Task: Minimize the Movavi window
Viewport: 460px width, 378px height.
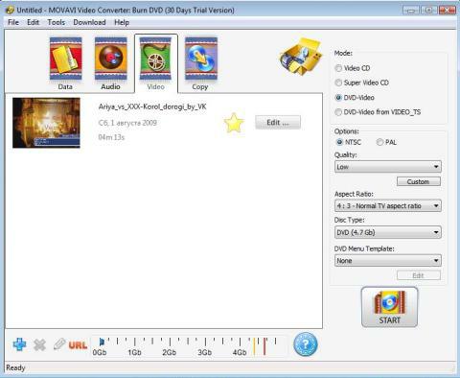Action: pos(411,11)
